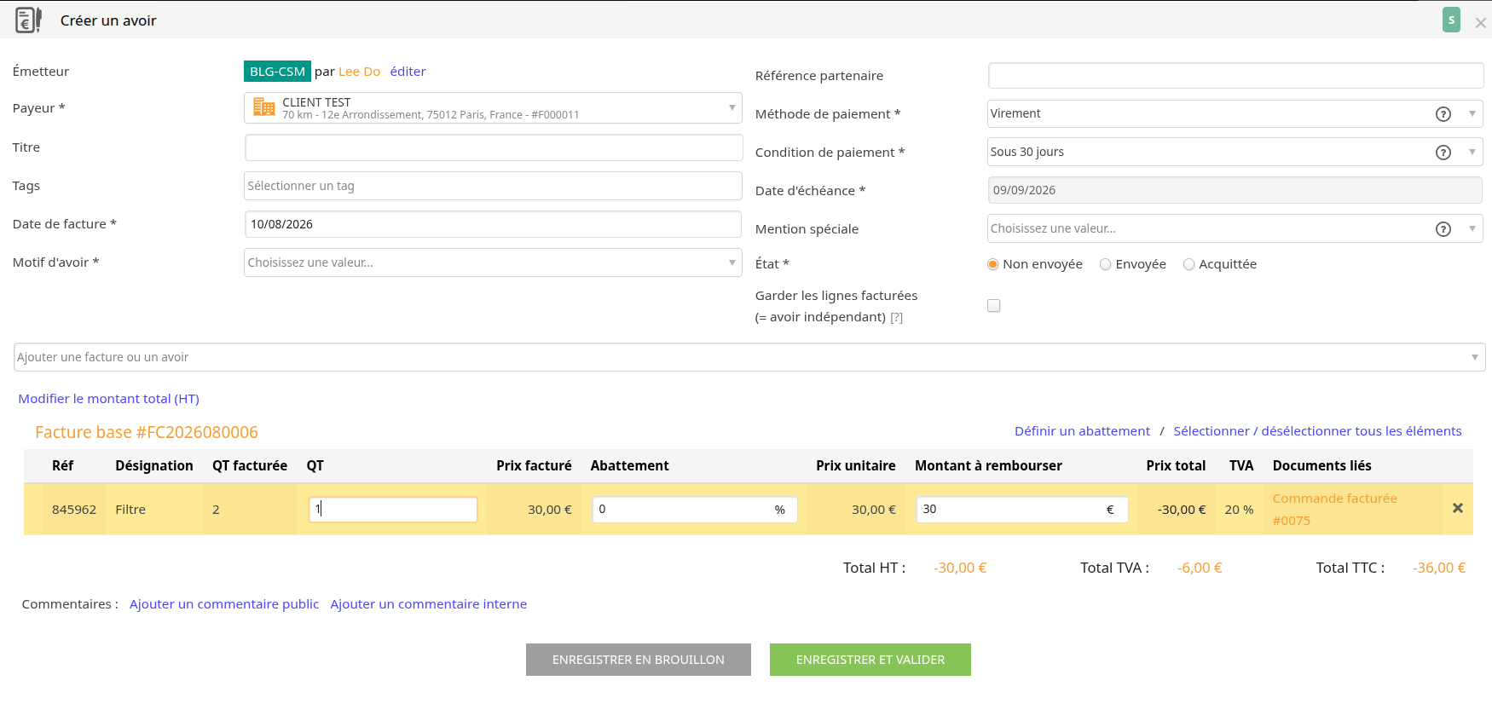Click the Montant à rembourser input
Viewport: 1492px width, 721px height.
coord(1022,510)
